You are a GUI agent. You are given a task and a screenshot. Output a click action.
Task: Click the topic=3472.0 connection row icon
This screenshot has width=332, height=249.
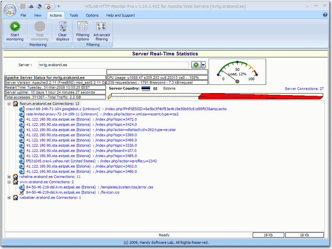point(21,119)
